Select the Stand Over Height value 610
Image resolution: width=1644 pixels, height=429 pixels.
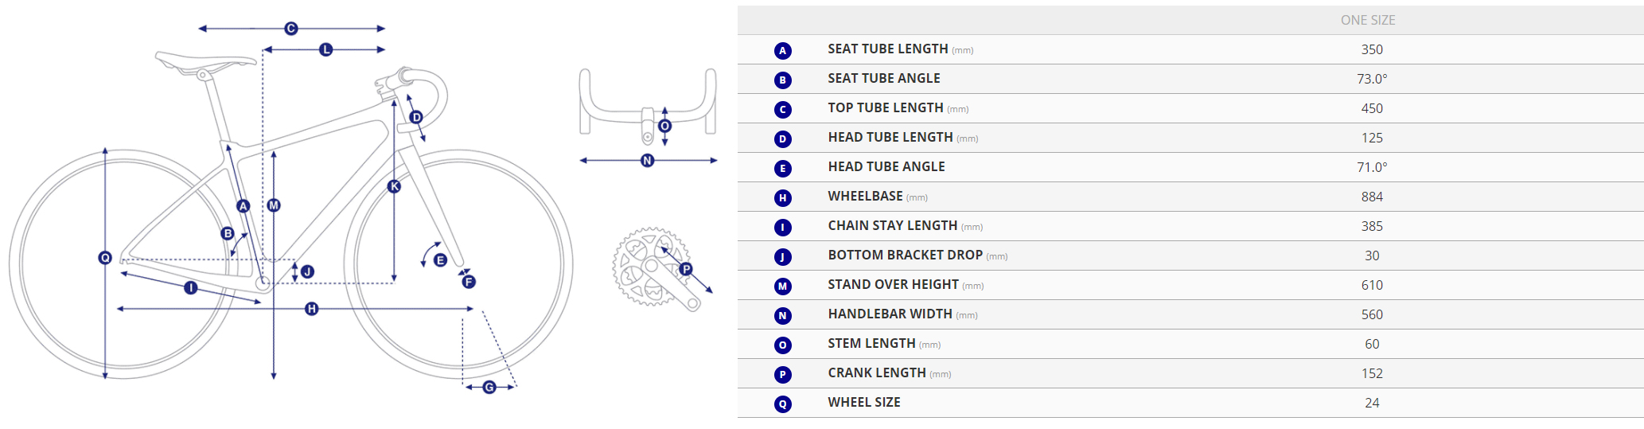pyautogui.click(x=1372, y=285)
